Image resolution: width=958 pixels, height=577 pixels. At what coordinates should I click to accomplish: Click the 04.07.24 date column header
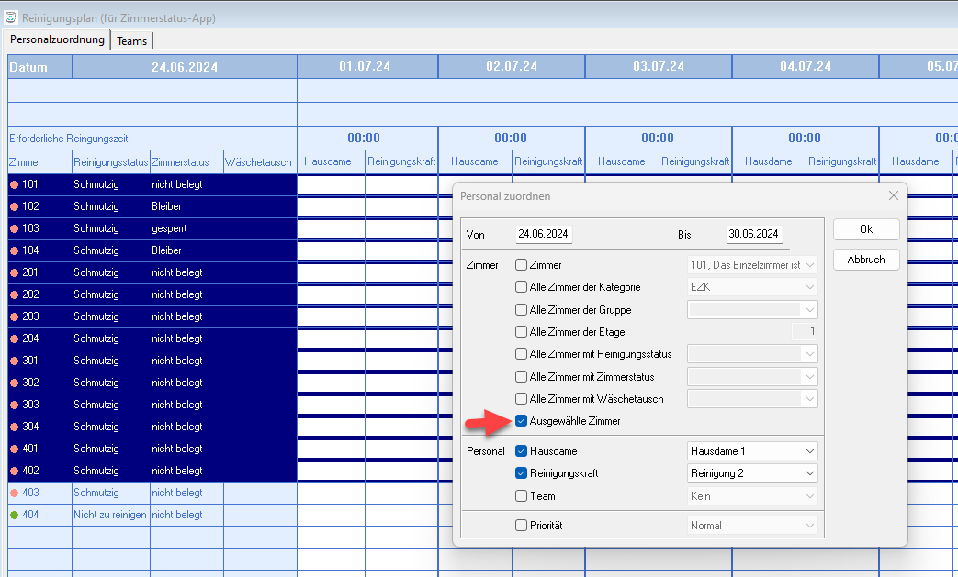pyautogui.click(x=806, y=66)
